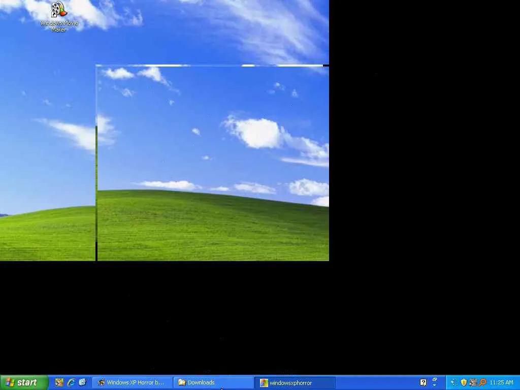The width and height of the screenshot is (520, 390).
Task: Click the yellow security shield tray icon
Action: pos(464,382)
